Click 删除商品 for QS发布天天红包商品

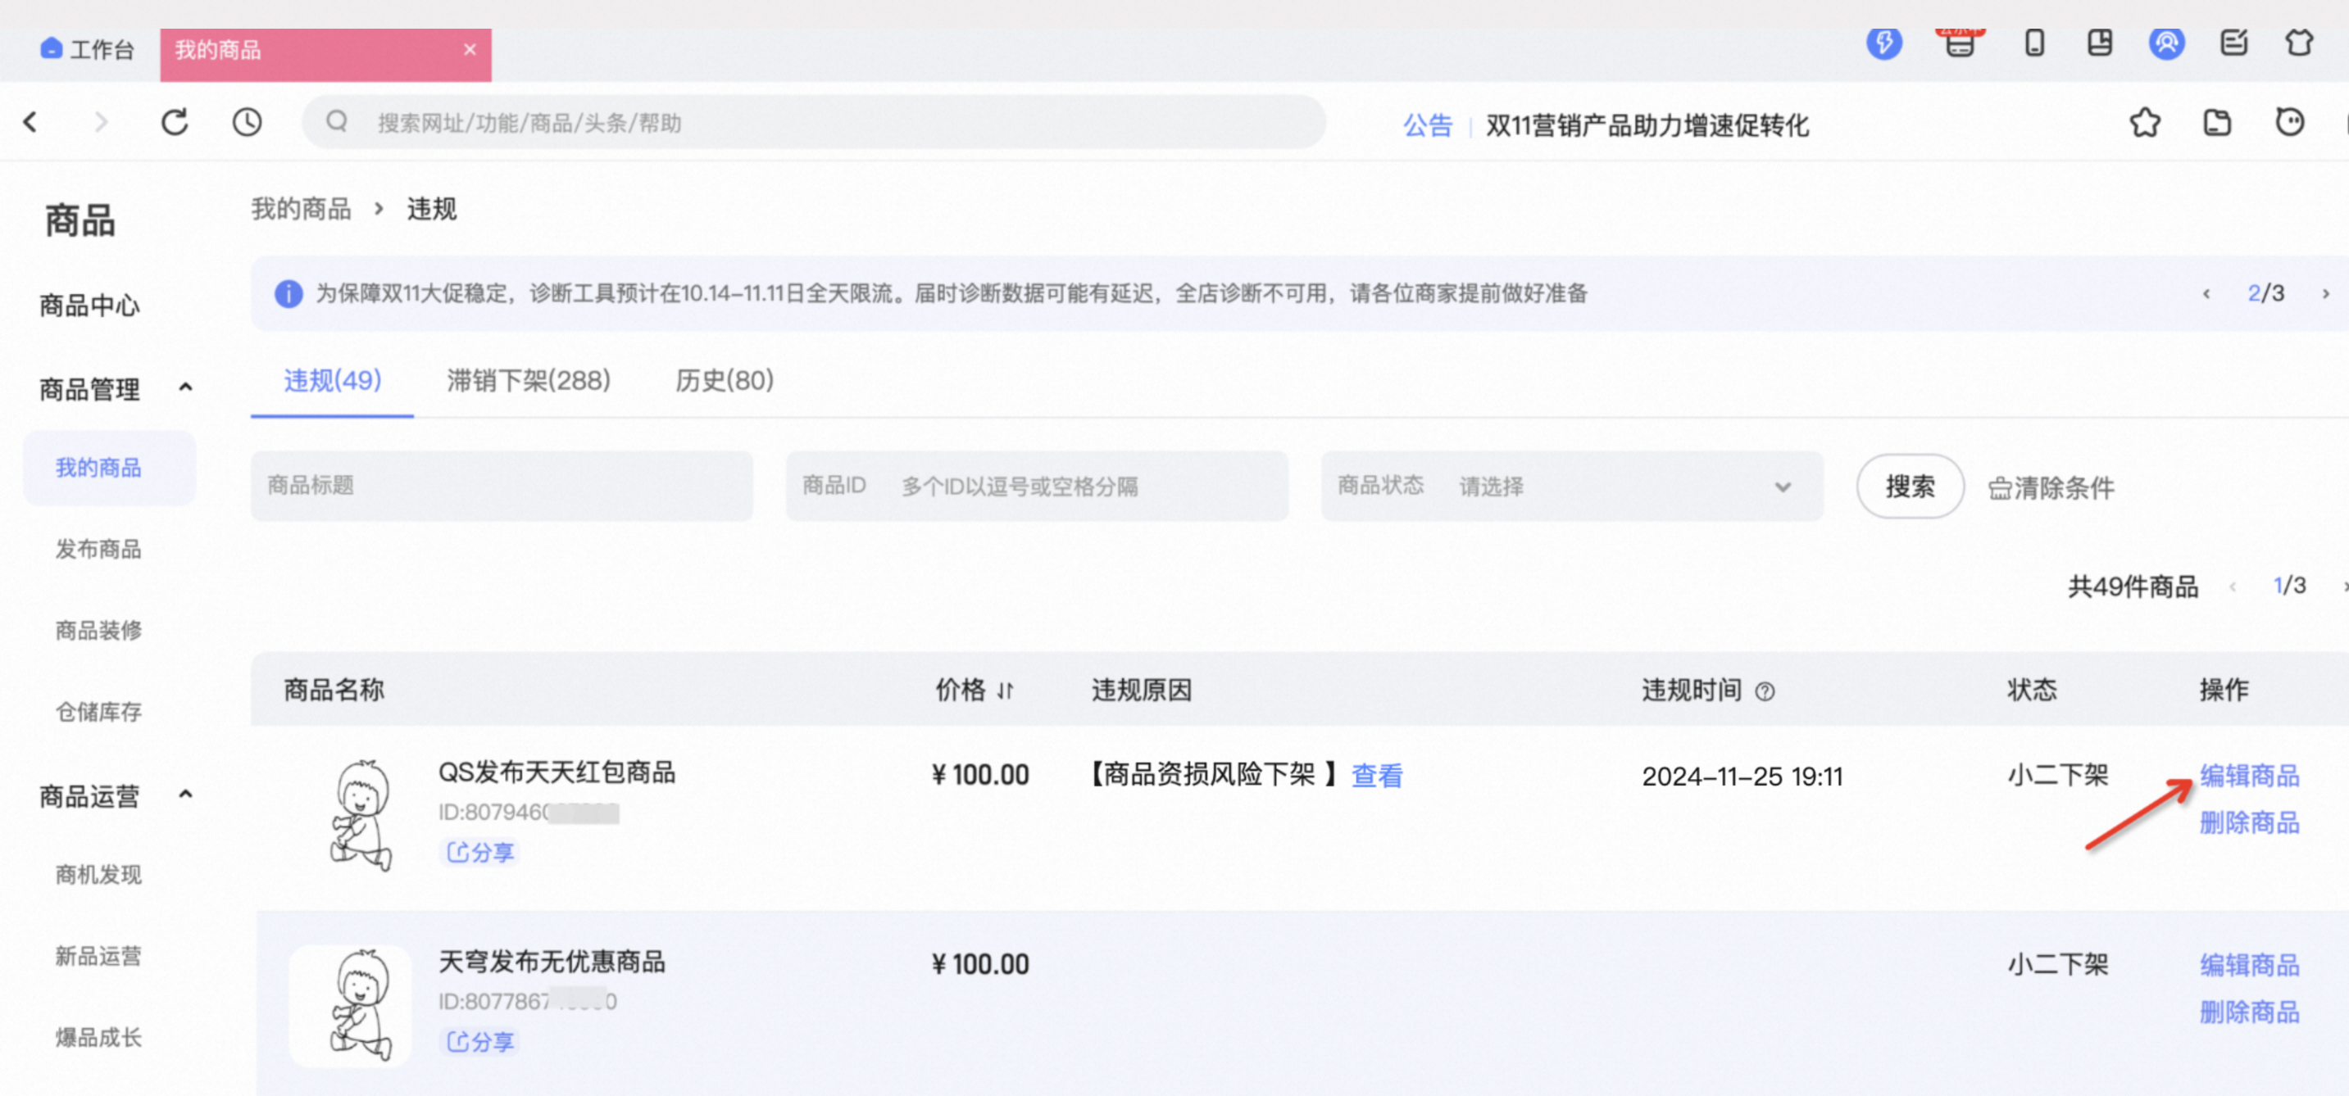2249,822
